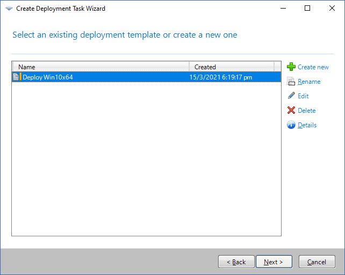
Task: Go to the previous step with Back
Action: pos(236,262)
